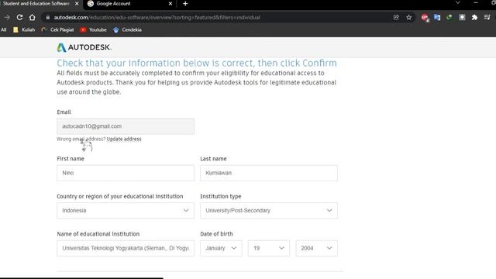This screenshot has width=496, height=279.
Task: Open the birth month dropdown showing January
Action: pos(221,248)
